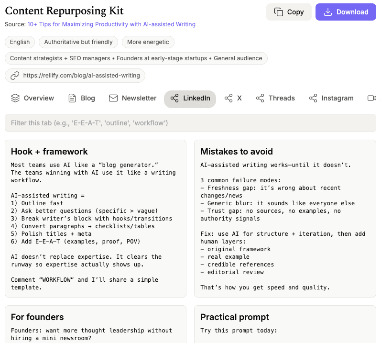381x343 pixels.
Task: Click the line '6) Add E-E-A-T (examples, proof, POV)'
Action: [76, 242]
